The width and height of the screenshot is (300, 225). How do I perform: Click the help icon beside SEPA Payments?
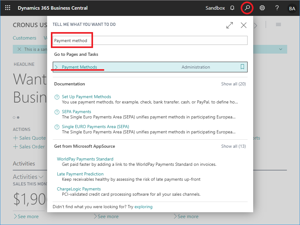57,112
